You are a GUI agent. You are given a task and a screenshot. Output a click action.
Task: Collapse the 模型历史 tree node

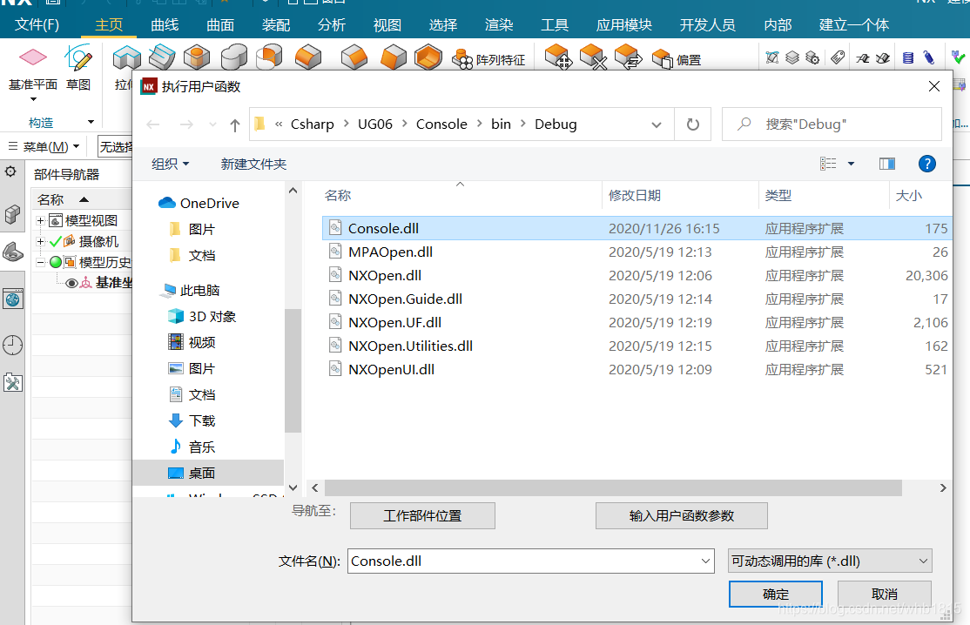pos(40,262)
